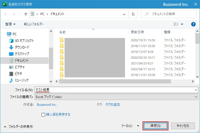Image resolution: width=200 pixels, height=133 pixels.
Task: Open the ファイルの種類 Excel ブック combo box
Action: pyautogui.click(x=116, y=97)
